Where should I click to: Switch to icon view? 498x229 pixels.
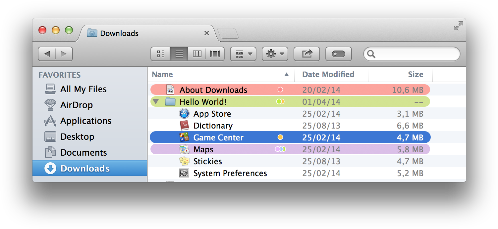click(x=160, y=54)
